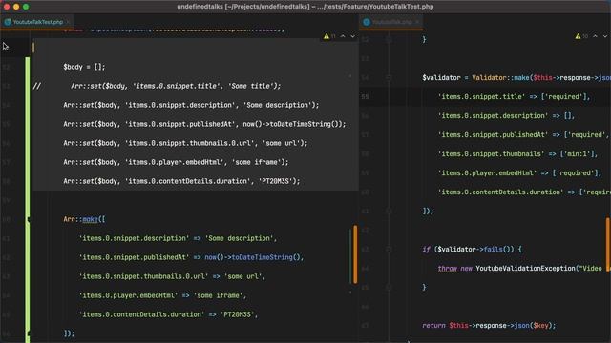This screenshot has height=343, width=611.
Task: Fold the $validator = Validator::make block in gutter
Action: coord(389,78)
